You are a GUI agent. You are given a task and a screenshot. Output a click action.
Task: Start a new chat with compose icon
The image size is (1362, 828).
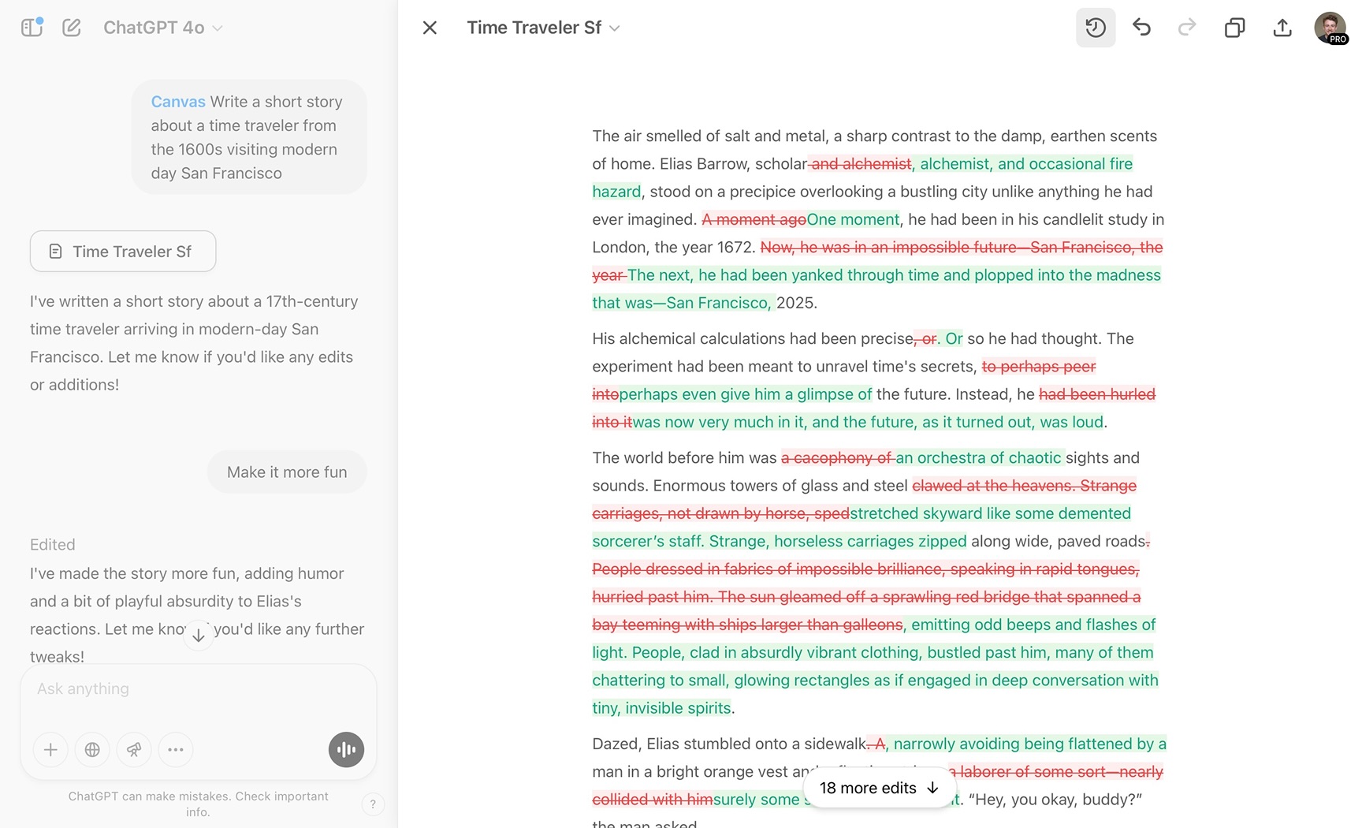click(x=72, y=28)
